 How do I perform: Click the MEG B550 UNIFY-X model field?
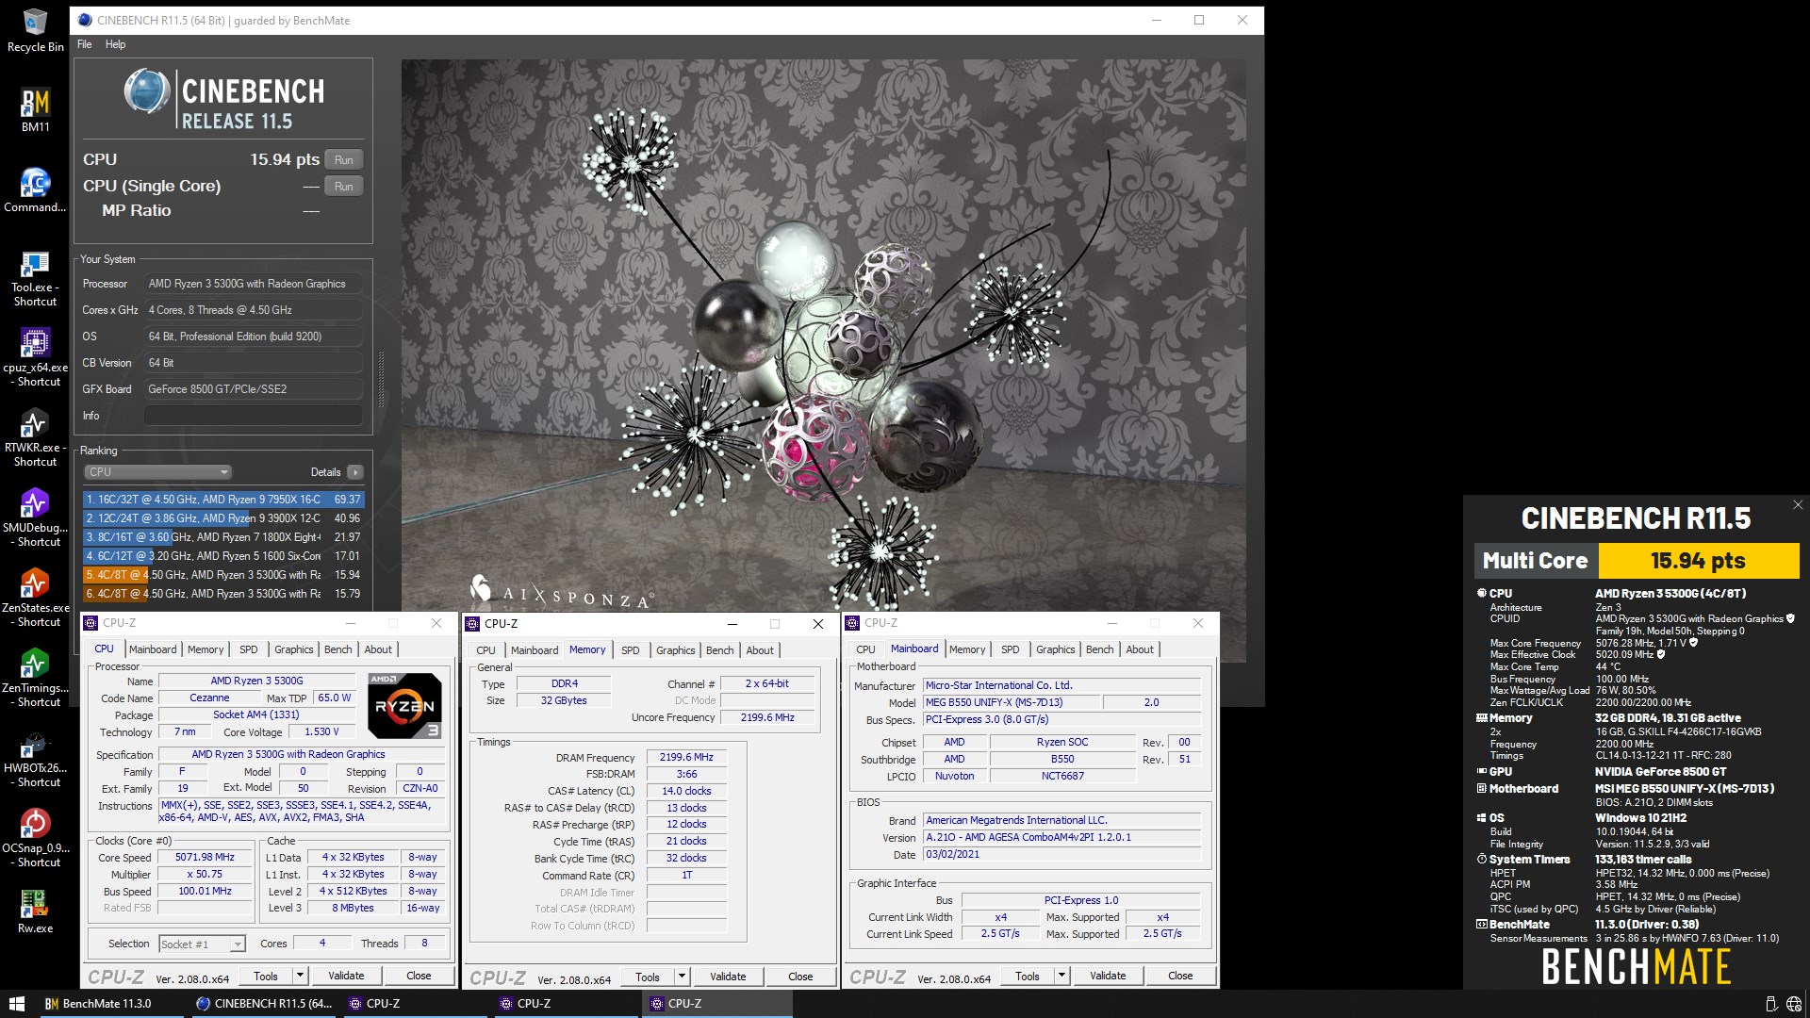tap(1011, 702)
